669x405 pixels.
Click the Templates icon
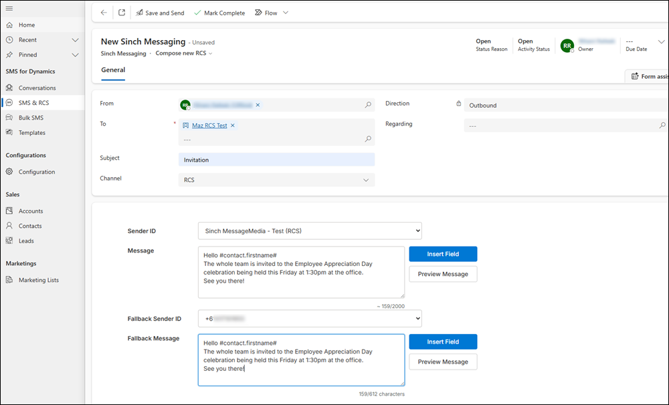click(x=9, y=132)
